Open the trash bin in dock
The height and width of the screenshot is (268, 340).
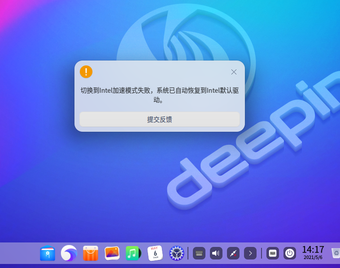coord(336,253)
